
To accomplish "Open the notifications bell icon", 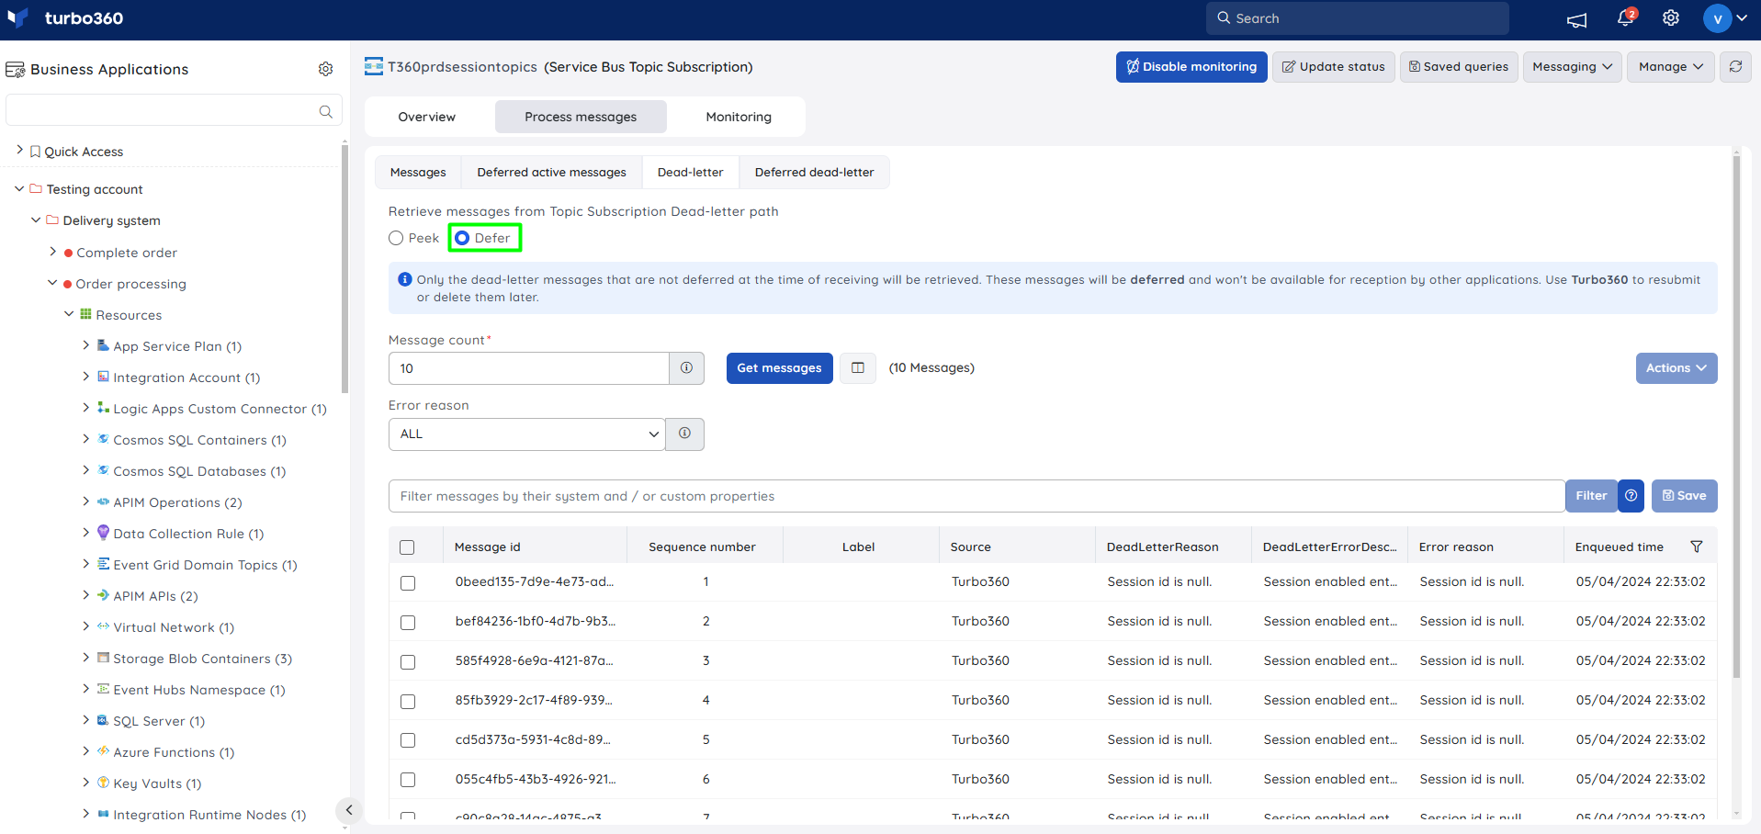I will tap(1625, 18).
